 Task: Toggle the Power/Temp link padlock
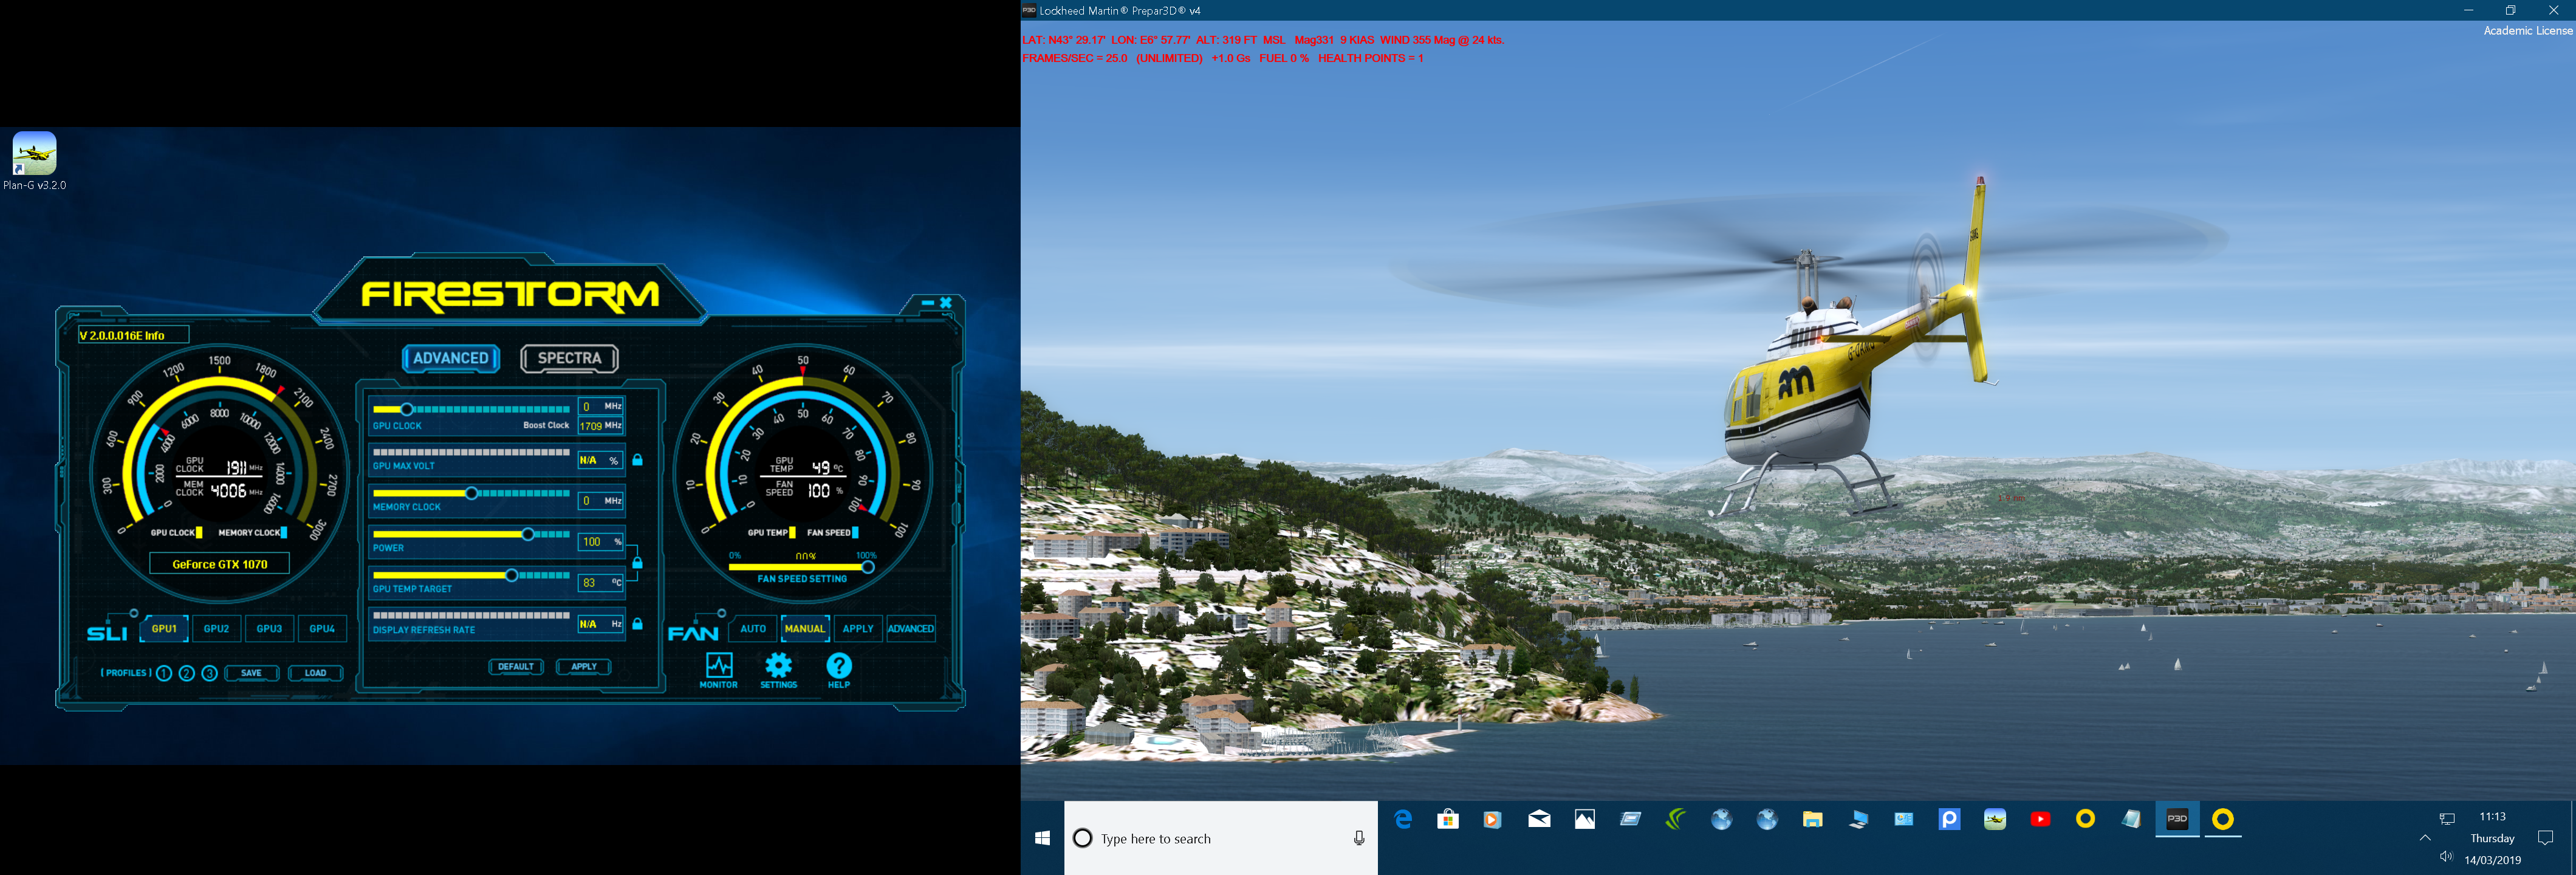click(x=637, y=562)
